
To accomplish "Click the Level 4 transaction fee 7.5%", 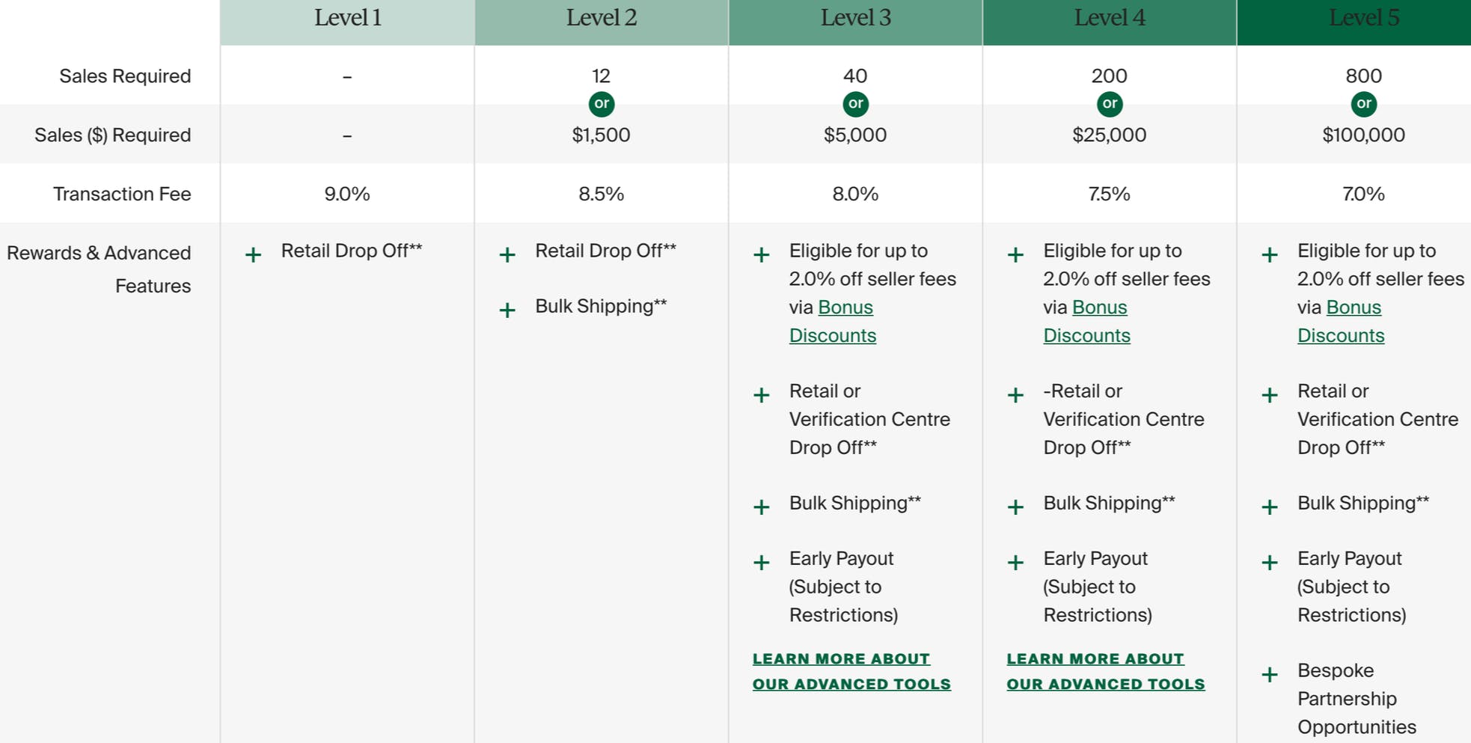I will (1109, 195).
